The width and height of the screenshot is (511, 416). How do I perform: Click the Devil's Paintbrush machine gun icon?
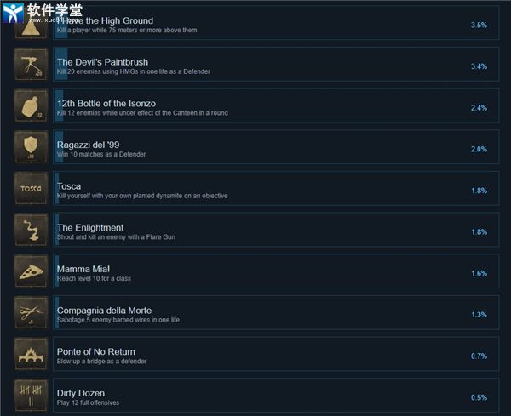31,65
